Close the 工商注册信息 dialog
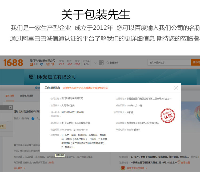The image size is (200, 172). pos(176,88)
